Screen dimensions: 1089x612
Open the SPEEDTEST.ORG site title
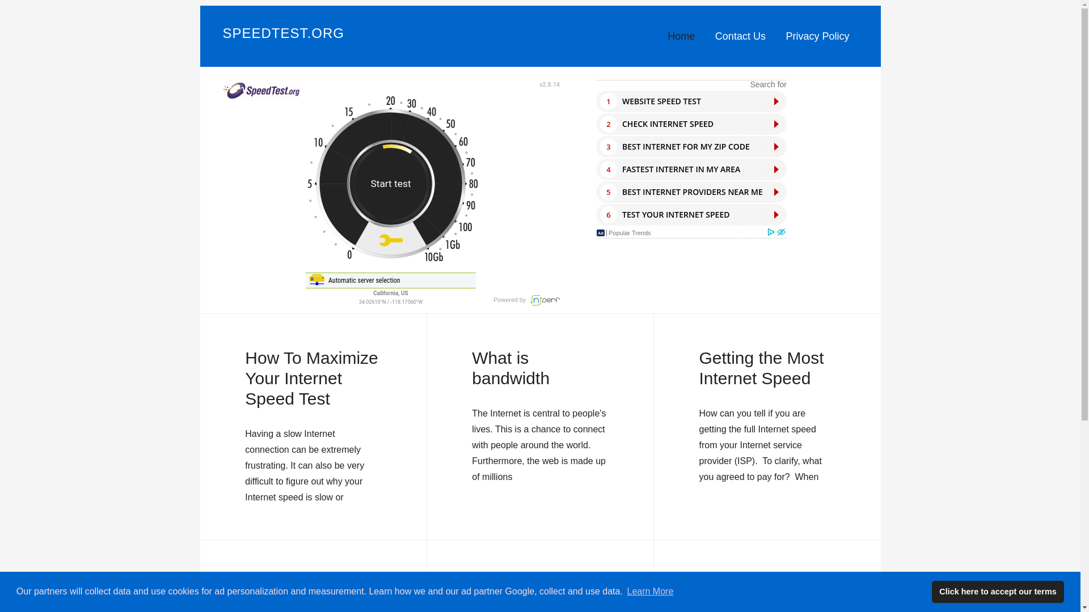(283, 33)
